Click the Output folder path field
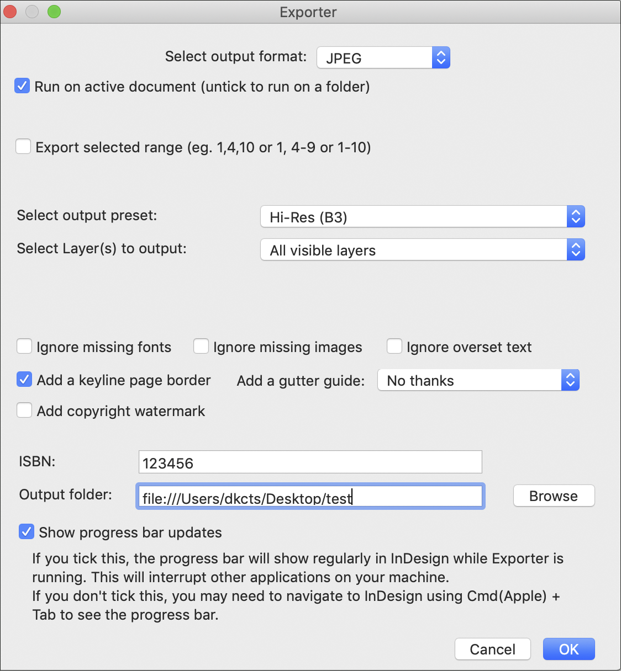The image size is (621, 671). pos(310,497)
